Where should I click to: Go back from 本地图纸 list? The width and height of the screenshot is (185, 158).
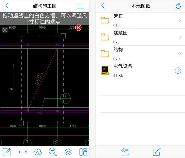[x=103, y=6]
